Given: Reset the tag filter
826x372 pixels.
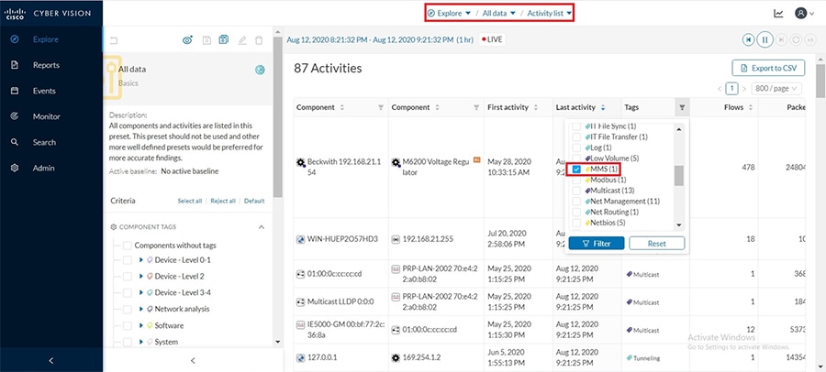Looking at the screenshot, I should (657, 243).
